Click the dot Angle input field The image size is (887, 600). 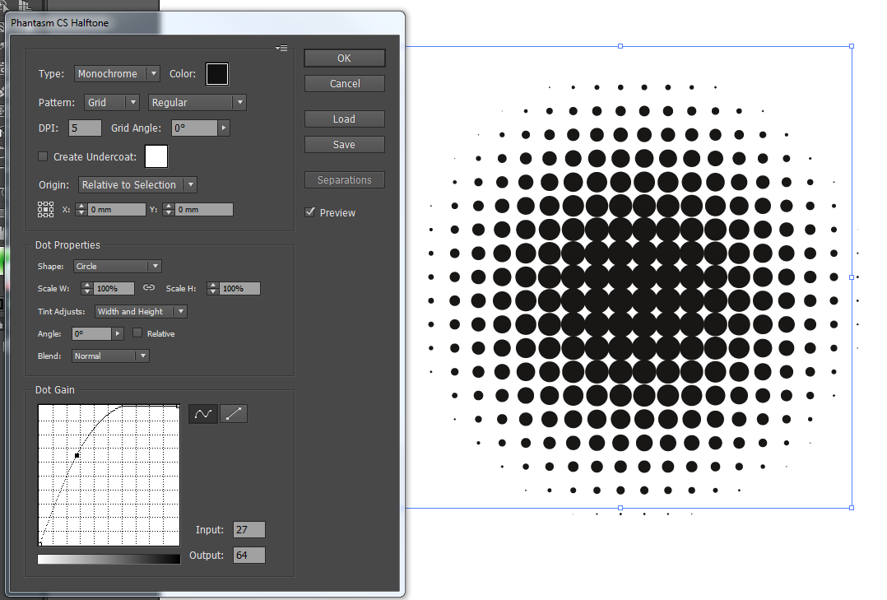(x=91, y=333)
